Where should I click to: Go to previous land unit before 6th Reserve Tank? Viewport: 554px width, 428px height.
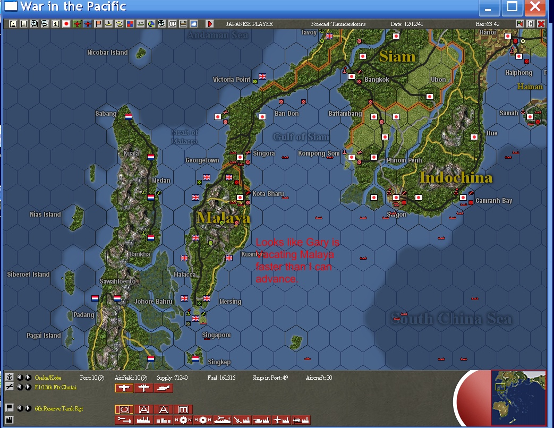(x=20, y=408)
